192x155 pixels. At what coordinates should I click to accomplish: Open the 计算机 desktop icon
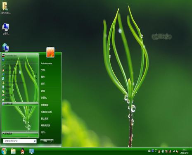[x=5, y=29]
